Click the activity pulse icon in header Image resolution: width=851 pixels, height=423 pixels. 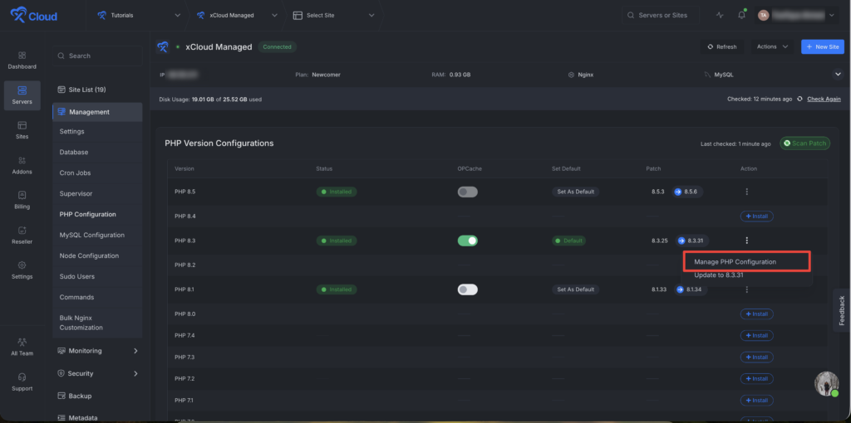click(x=720, y=15)
